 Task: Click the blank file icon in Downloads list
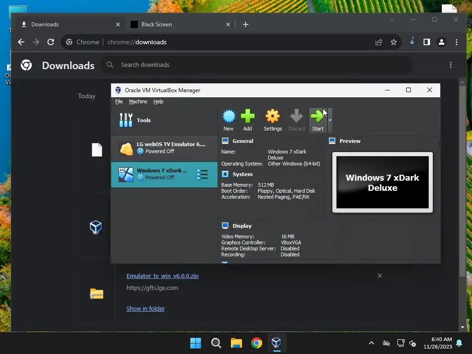pyautogui.click(x=97, y=150)
